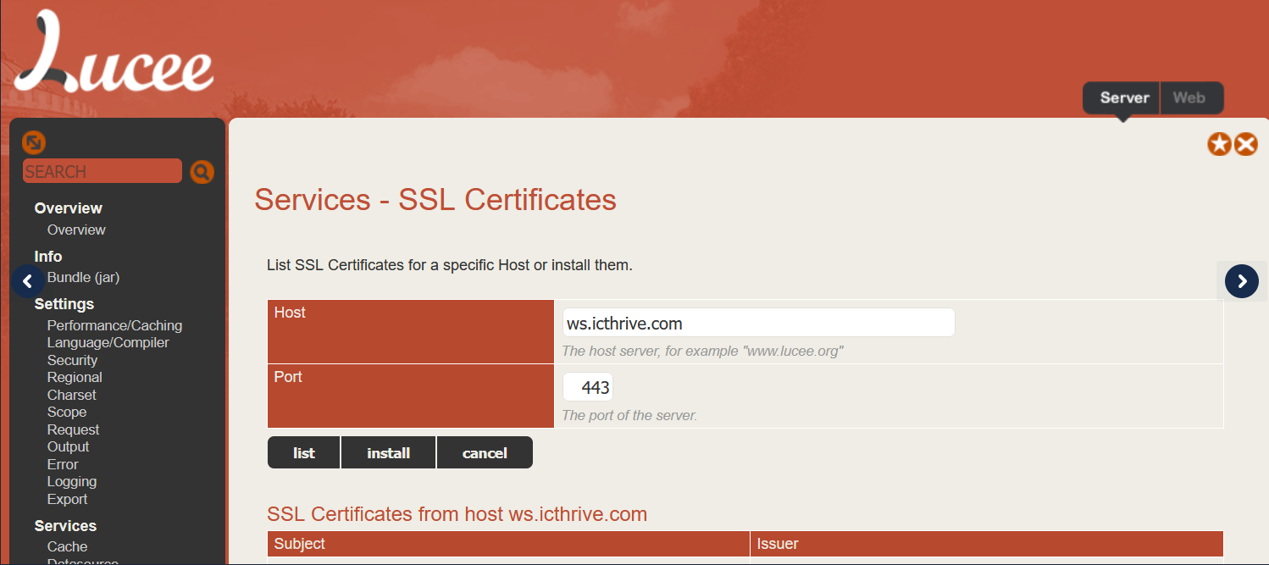Open Output settings
The image size is (1269, 565).
click(68, 446)
